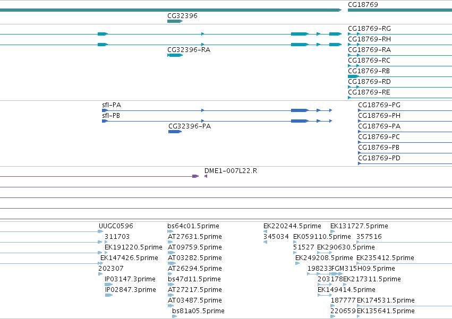Open AT26294.5prime EST
This screenshot has width=452, height=319.
(x=195, y=269)
